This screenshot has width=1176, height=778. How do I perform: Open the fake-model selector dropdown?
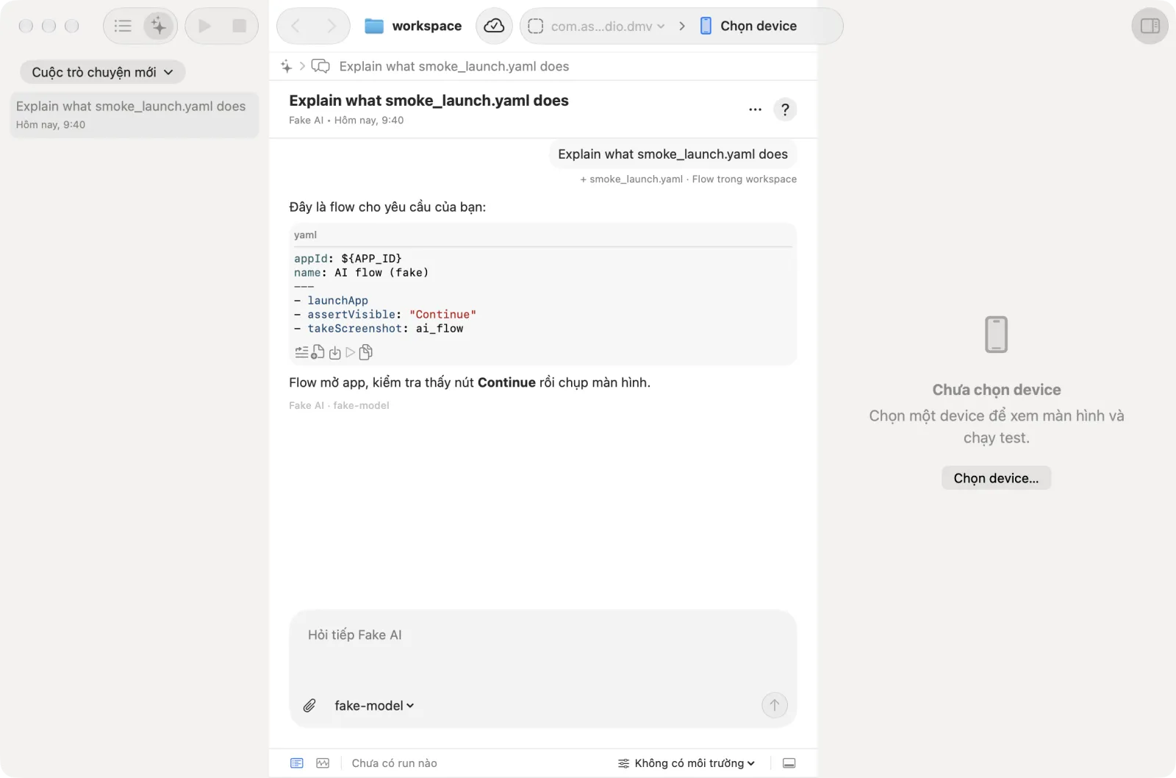coord(374,705)
